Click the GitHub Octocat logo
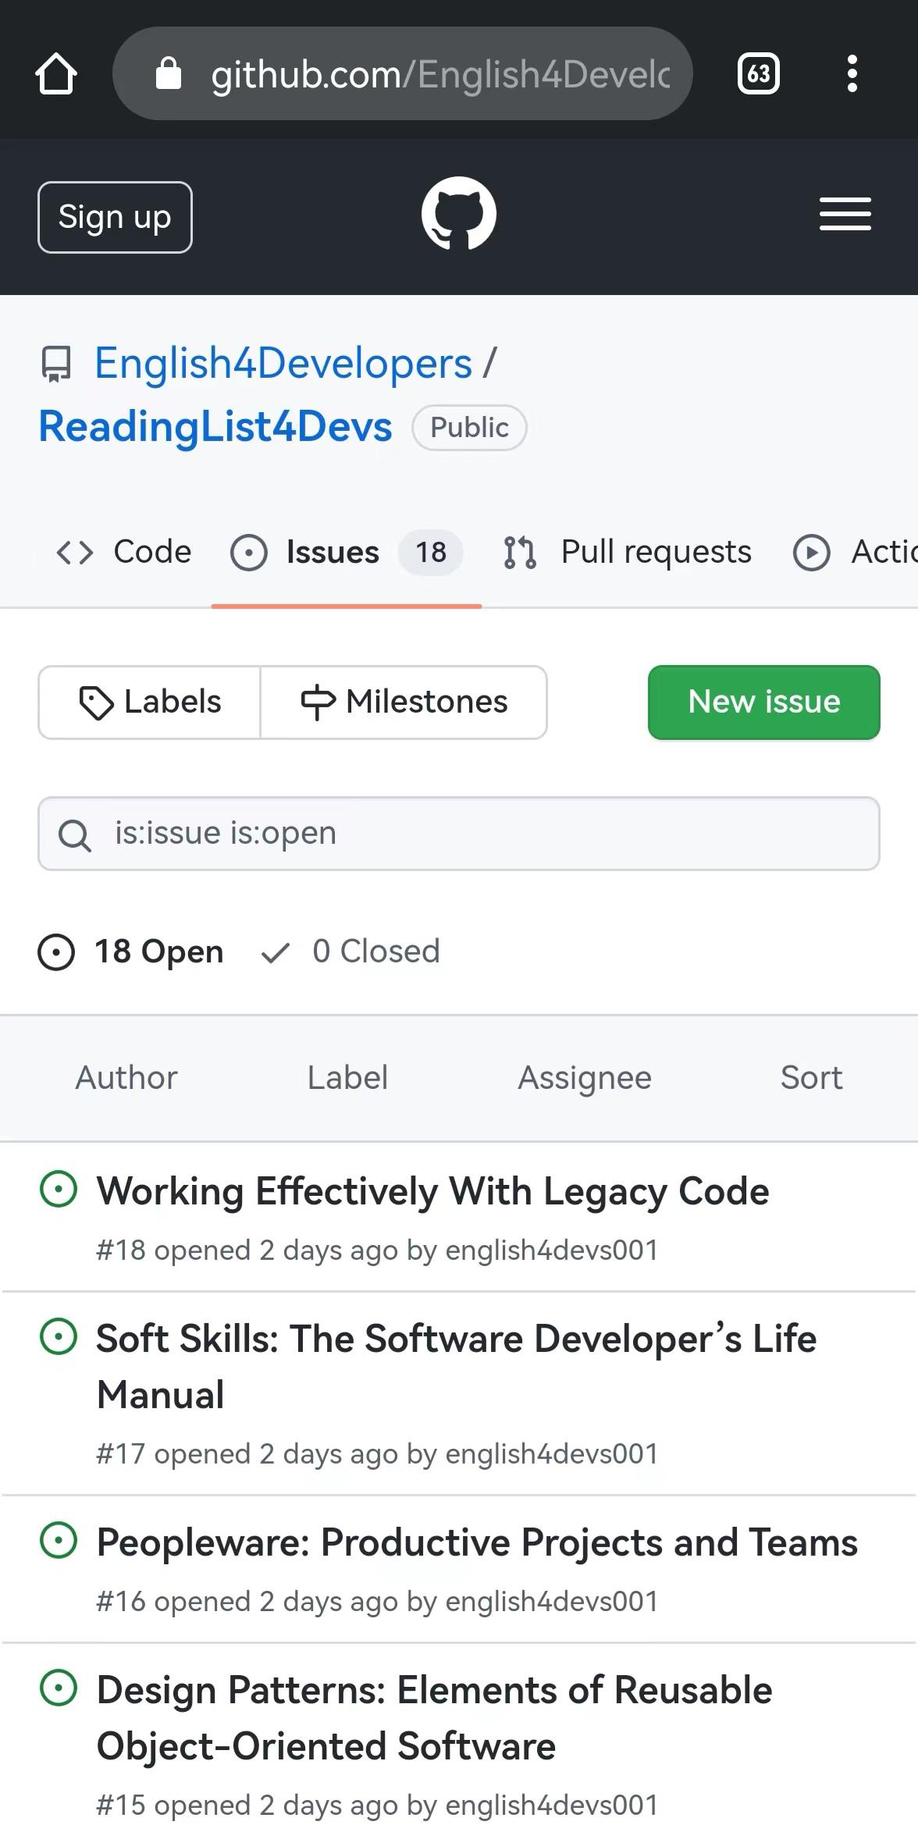This screenshot has height=1825, width=918. coord(458,215)
